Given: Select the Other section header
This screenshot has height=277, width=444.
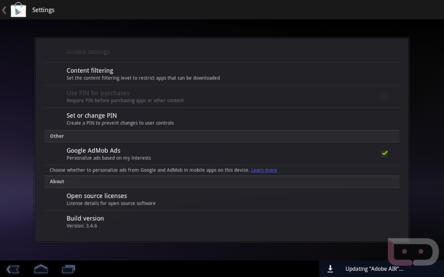Looking at the screenshot, I should click(x=57, y=136).
